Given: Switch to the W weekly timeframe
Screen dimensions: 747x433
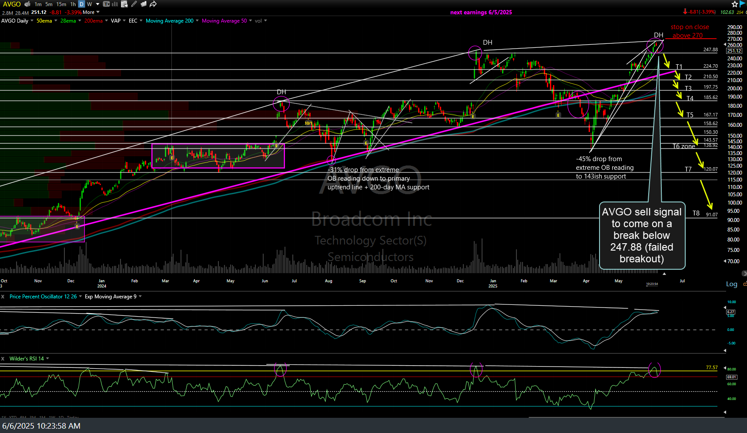Looking at the screenshot, I should tap(89, 4).
